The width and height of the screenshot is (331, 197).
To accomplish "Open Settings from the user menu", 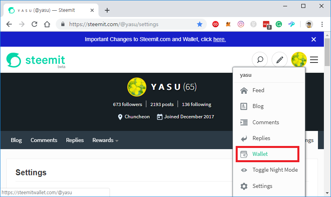I will point(269,186).
